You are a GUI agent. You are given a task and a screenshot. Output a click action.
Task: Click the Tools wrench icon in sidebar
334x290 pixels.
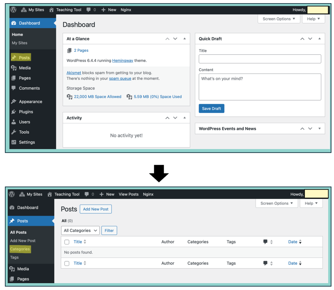[x=13, y=132]
